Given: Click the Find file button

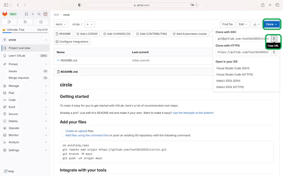Looking at the screenshot, I should (x=227, y=24).
